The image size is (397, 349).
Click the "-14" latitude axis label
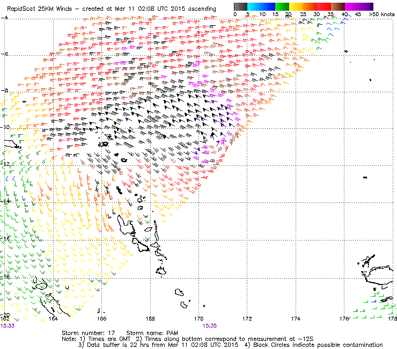tap(5, 201)
